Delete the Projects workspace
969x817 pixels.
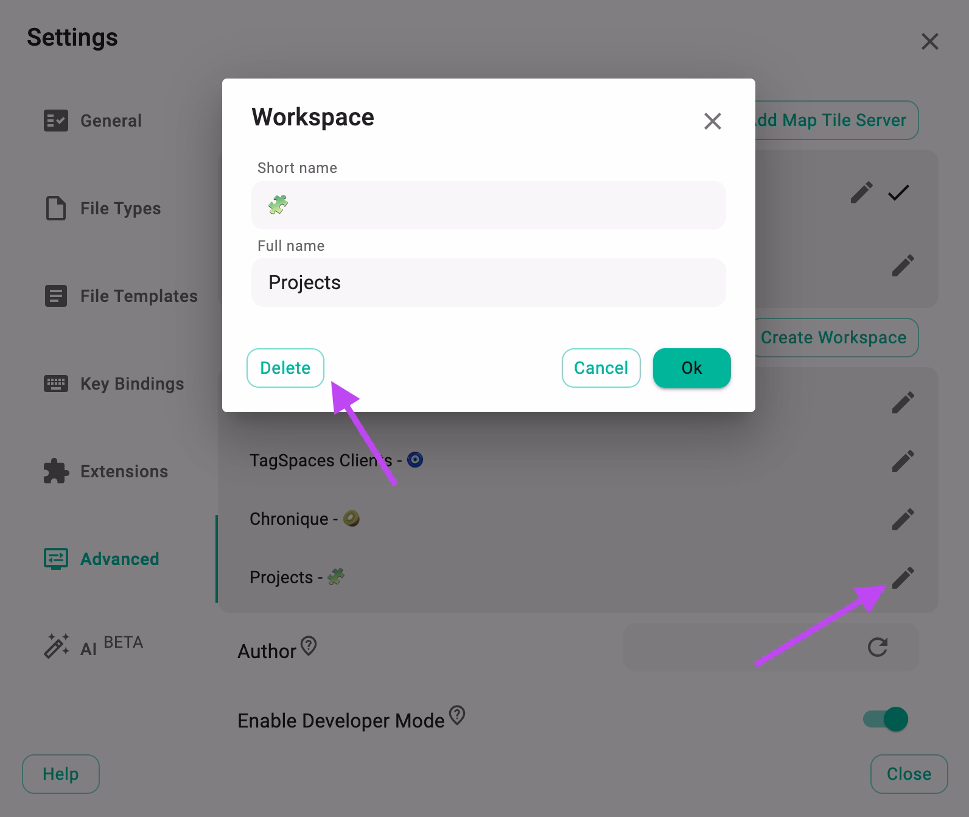click(285, 368)
